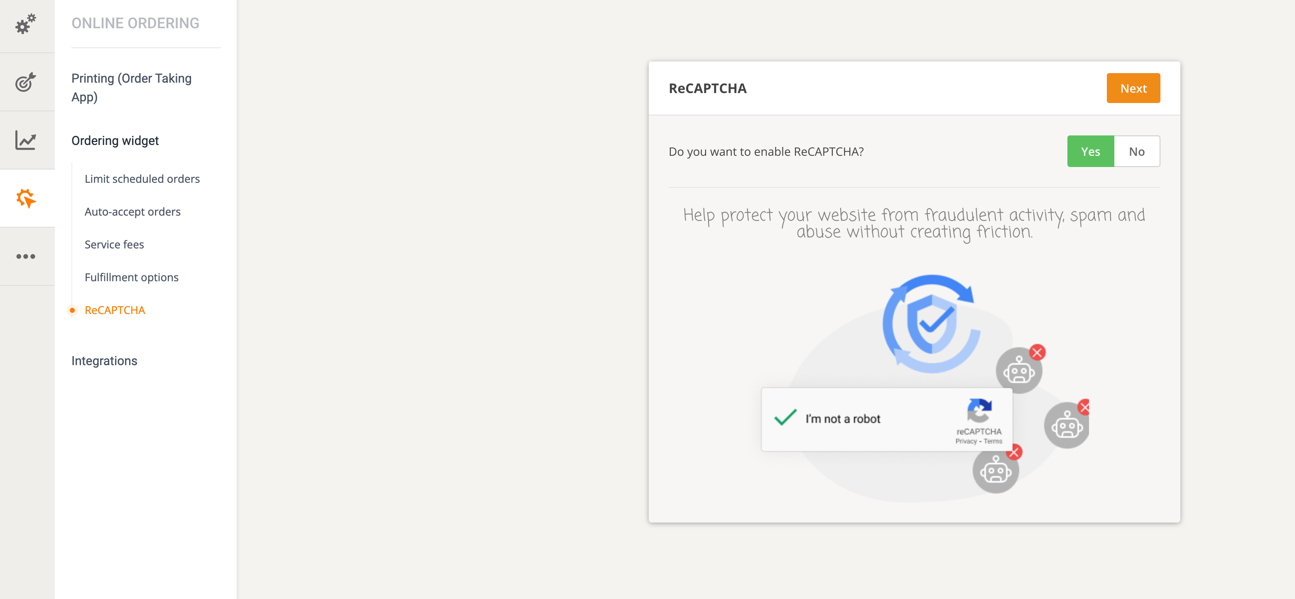The height and width of the screenshot is (599, 1295).
Task: Click the orange dot beside ReCAPTCHA
Action: [x=72, y=310]
